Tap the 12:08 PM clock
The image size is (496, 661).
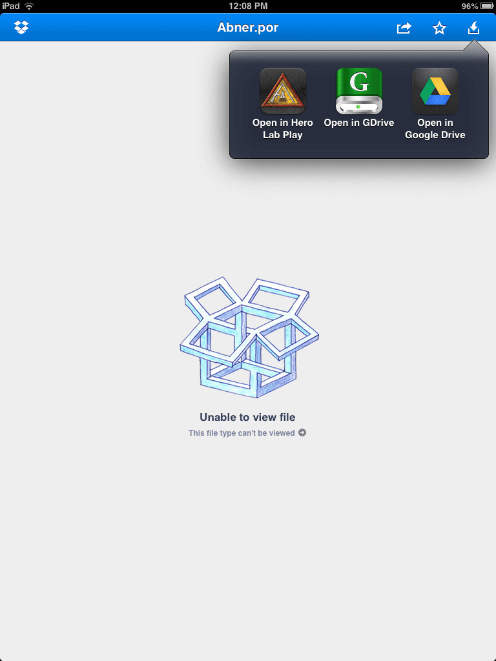pyautogui.click(x=248, y=6)
